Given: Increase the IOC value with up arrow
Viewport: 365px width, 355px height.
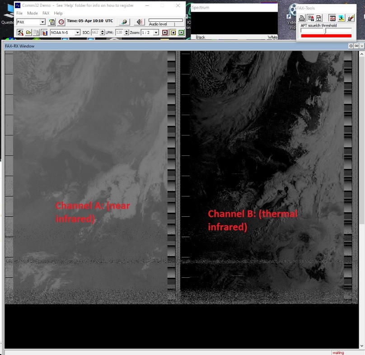Looking at the screenshot, I should [x=102, y=31].
